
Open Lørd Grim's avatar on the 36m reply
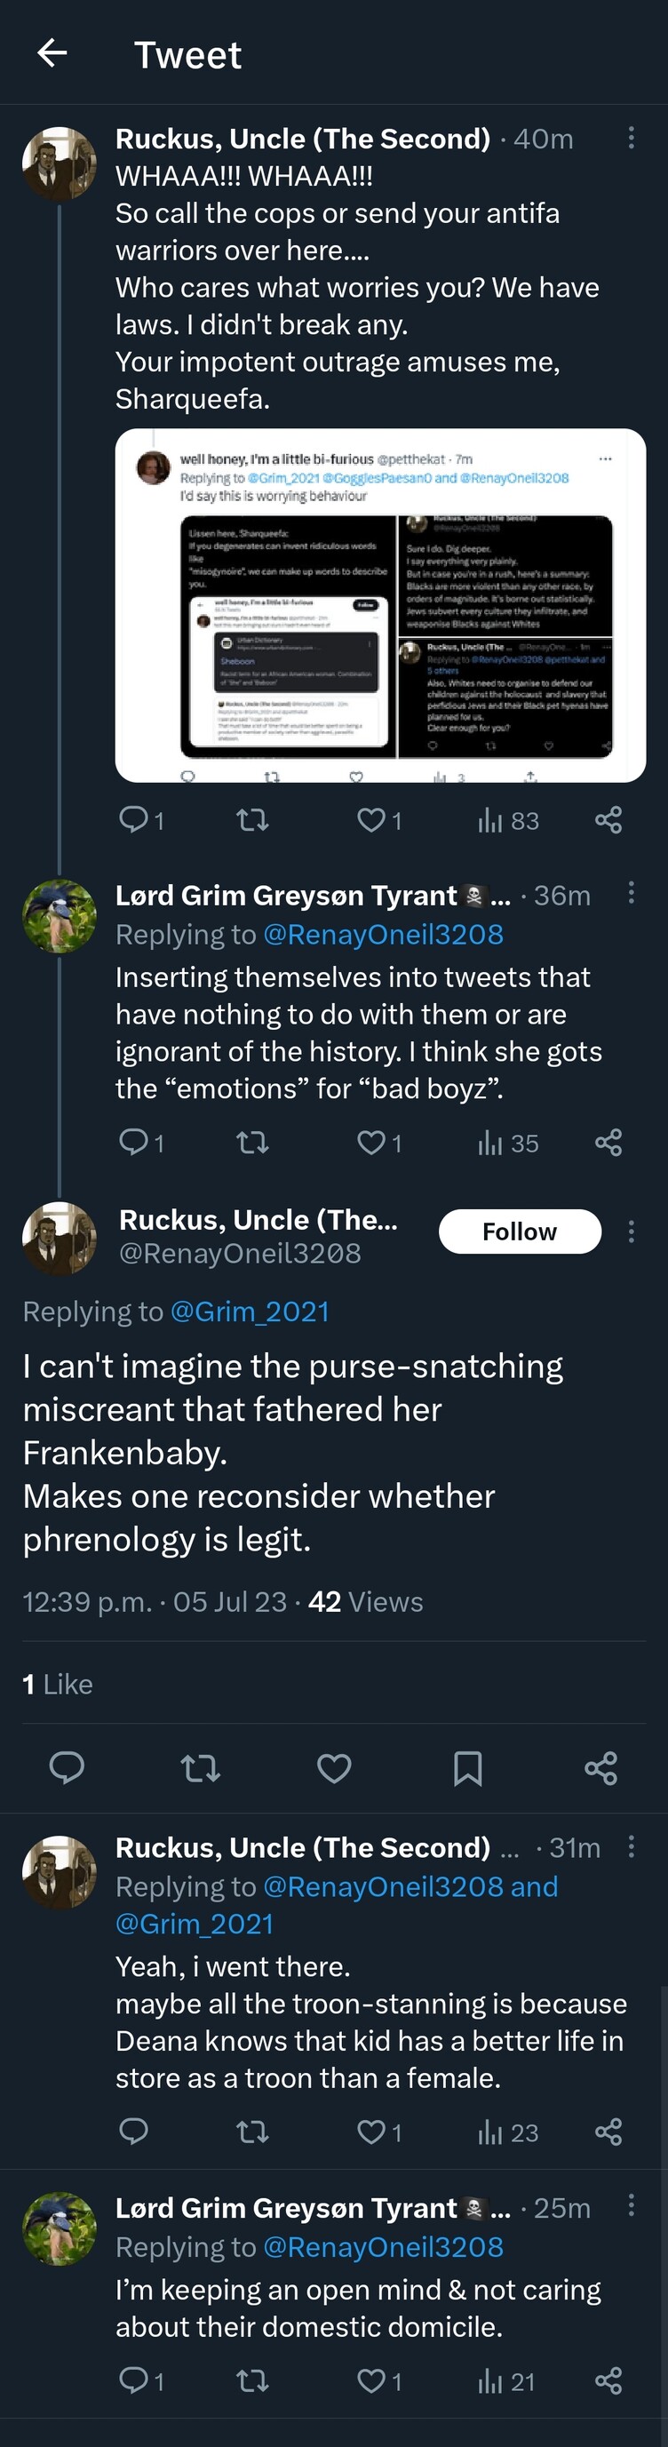[x=59, y=916]
